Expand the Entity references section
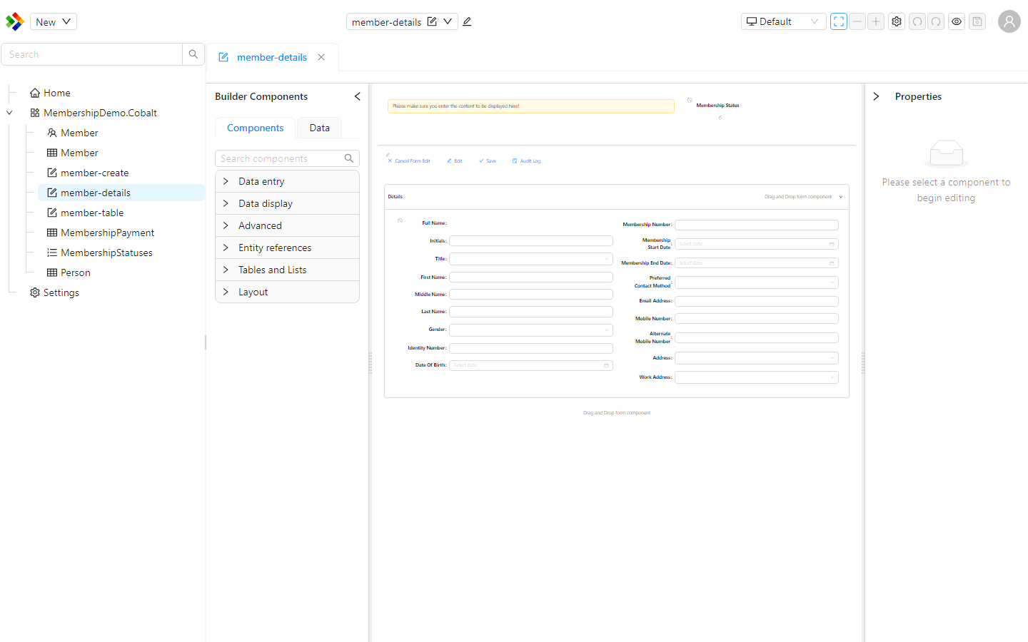 pyautogui.click(x=287, y=248)
